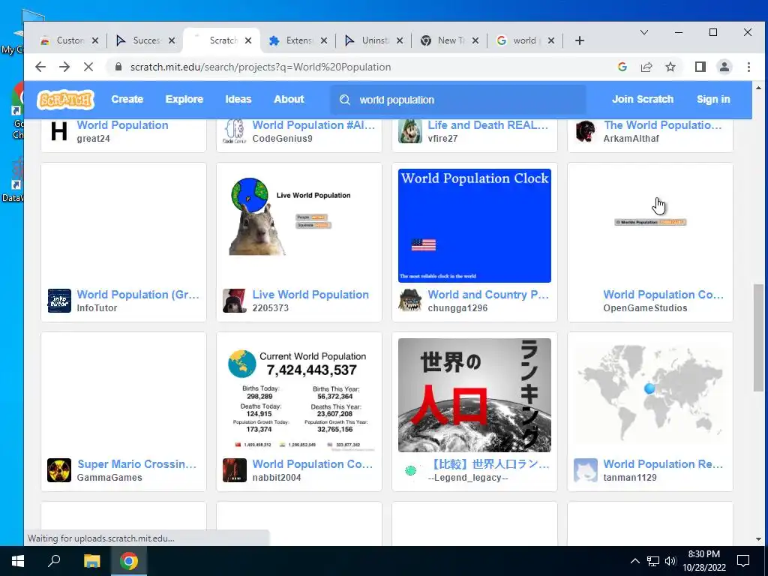Image resolution: width=768 pixels, height=576 pixels.
Task: Open the World Population Clock blue thumbnail
Action: [x=475, y=226]
